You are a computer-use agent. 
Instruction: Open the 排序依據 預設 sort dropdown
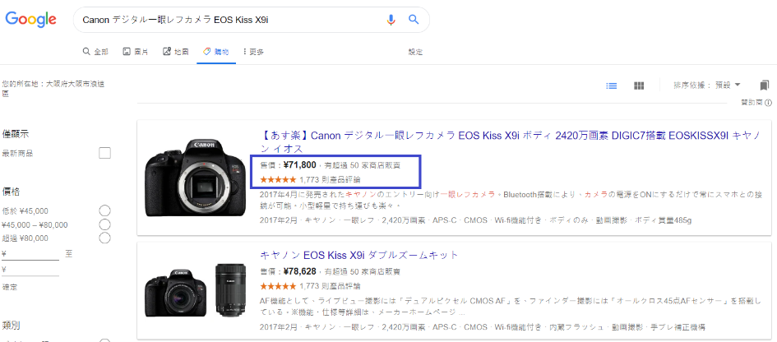706,85
